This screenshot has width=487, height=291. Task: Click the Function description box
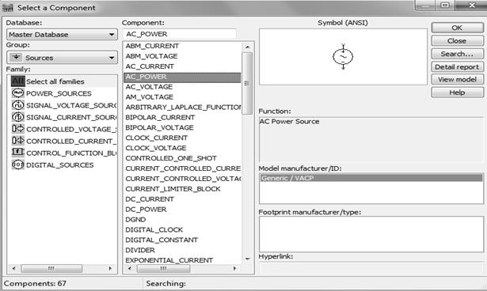[x=371, y=139]
